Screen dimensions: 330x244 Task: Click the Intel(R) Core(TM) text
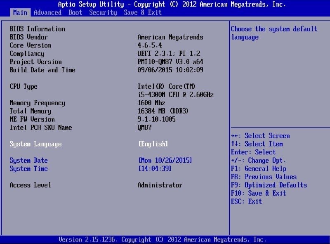click(166, 86)
